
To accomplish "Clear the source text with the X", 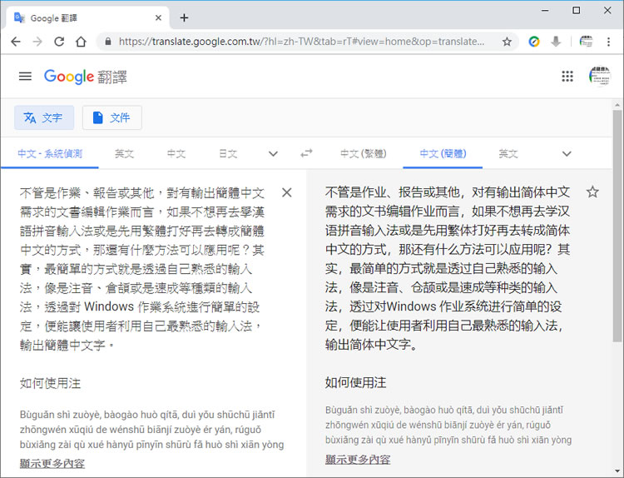I will tap(286, 193).
